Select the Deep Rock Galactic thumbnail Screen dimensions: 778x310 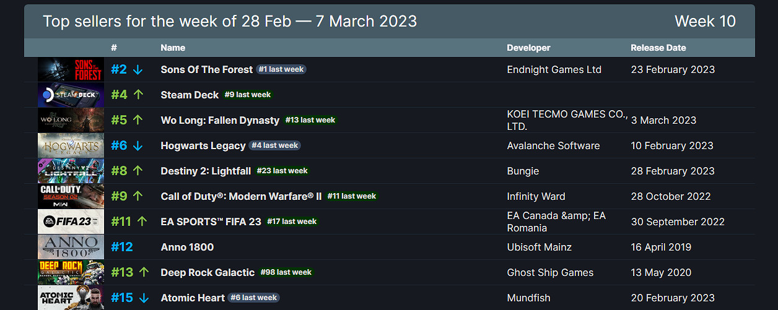tap(71, 272)
